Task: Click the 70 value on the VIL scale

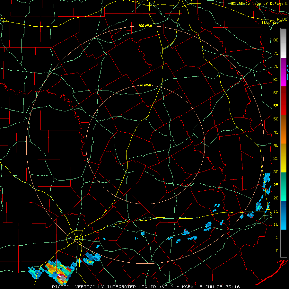Action: point(276,66)
